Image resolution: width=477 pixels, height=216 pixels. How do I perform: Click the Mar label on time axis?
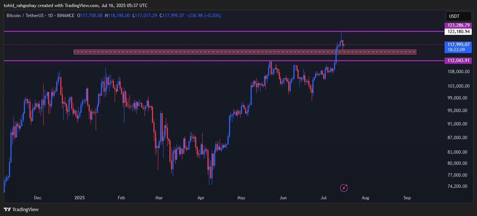click(159, 198)
